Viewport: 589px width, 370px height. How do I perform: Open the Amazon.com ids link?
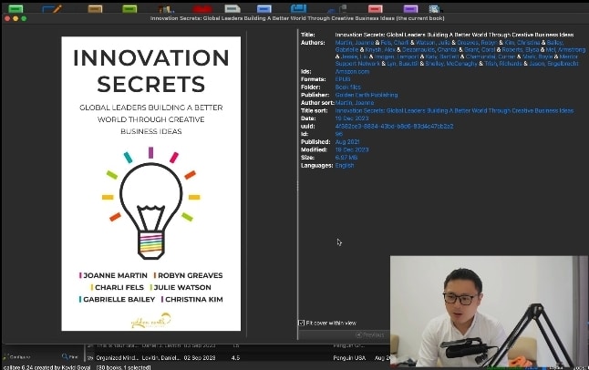click(352, 71)
